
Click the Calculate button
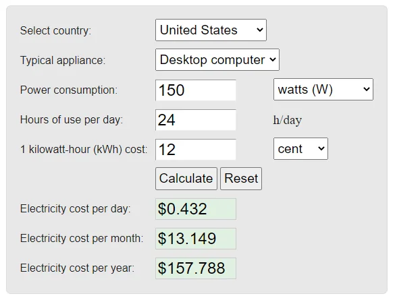pyautogui.click(x=186, y=179)
